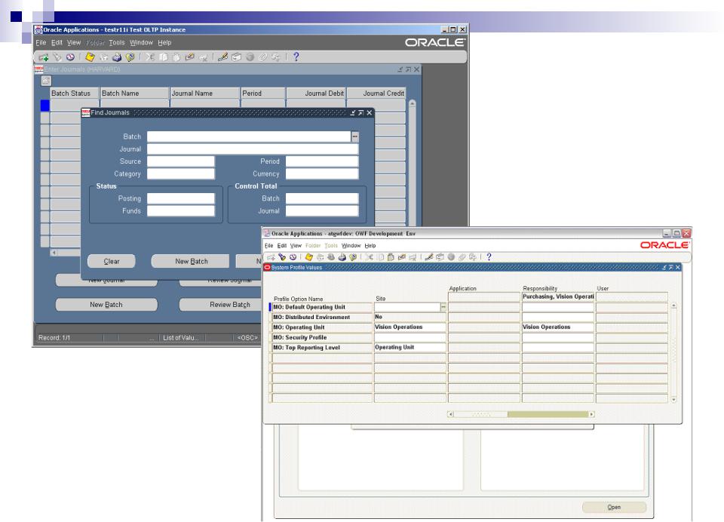This screenshot has width=724, height=522.
Task: Open Edit menu in testr11i window
Action: point(57,42)
